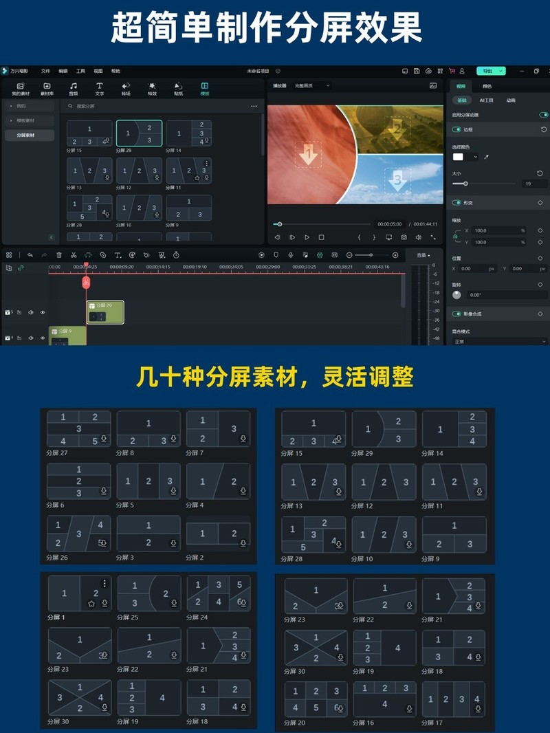
Task: Open the 我的素材 media tab
Action: point(21,89)
